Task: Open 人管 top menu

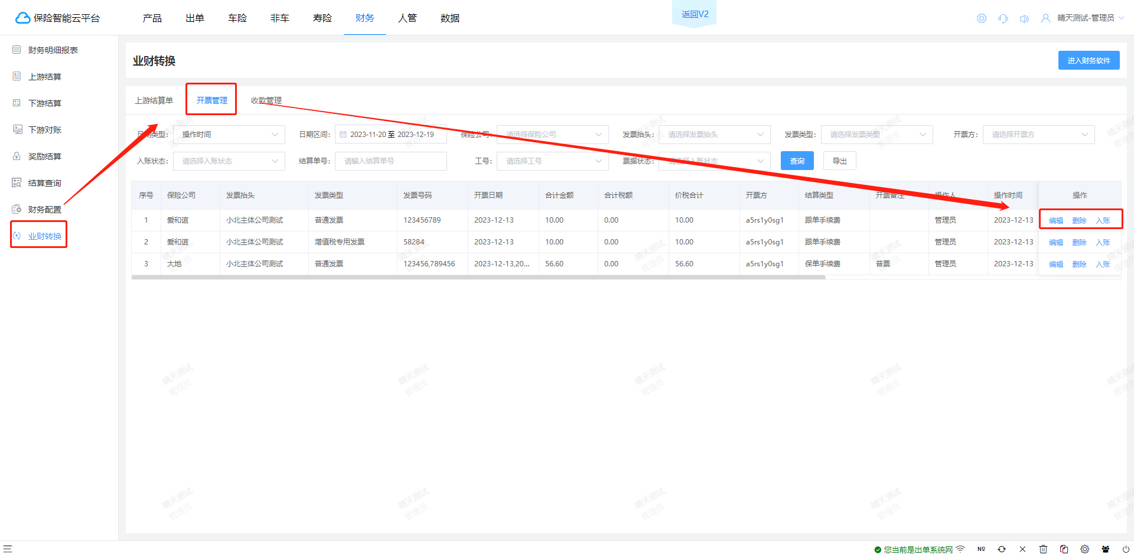Action: click(408, 18)
